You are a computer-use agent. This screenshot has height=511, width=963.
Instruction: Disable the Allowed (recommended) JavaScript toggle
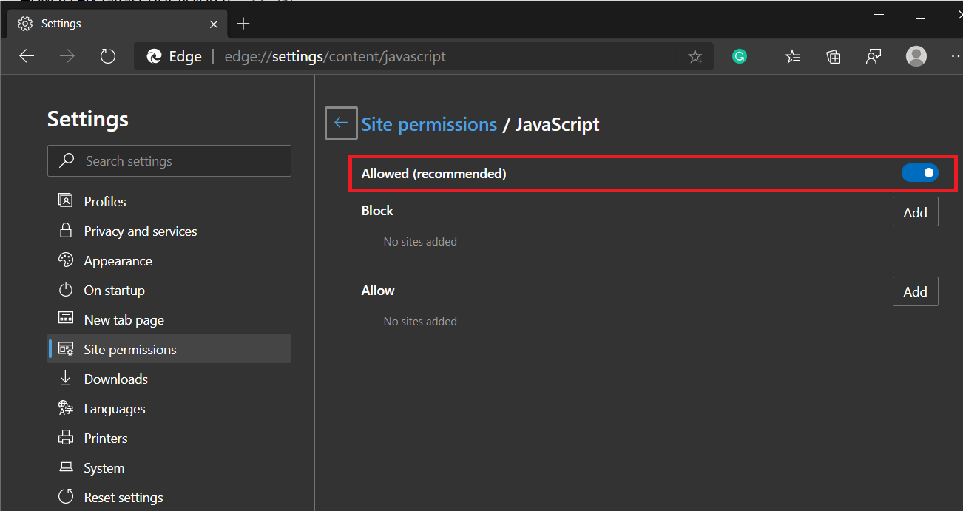click(919, 173)
